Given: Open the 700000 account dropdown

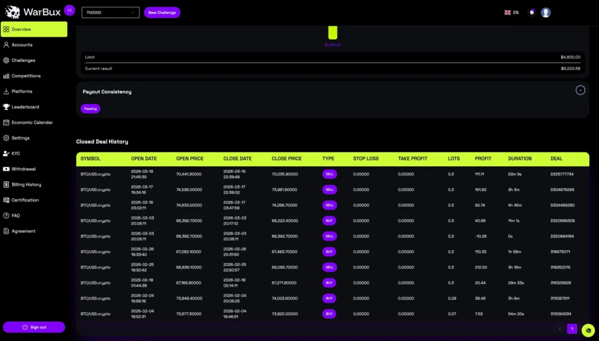Looking at the screenshot, I should pos(111,13).
